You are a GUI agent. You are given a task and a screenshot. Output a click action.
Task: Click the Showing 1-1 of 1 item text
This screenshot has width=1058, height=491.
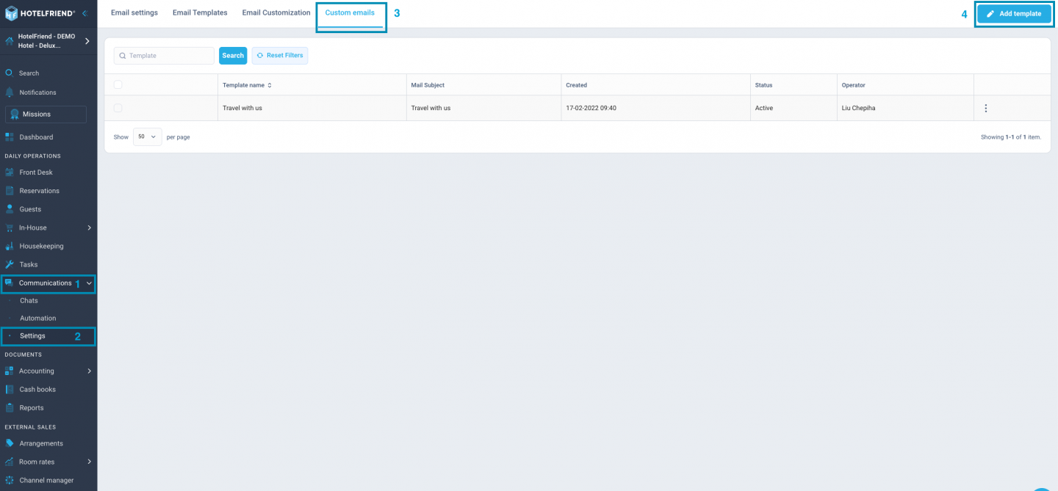pyautogui.click(x=1011, y=137)
